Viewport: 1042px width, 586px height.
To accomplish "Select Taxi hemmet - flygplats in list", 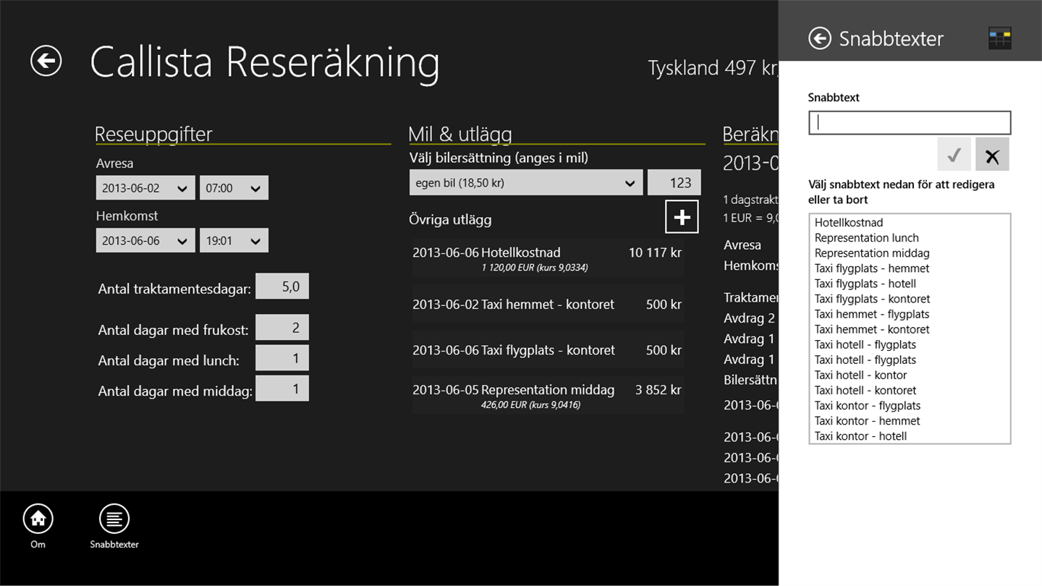I will 910,314.
